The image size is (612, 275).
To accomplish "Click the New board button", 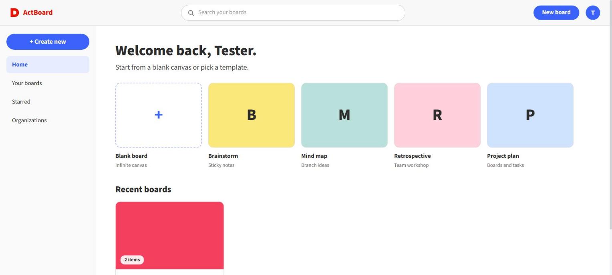I will 556,12.
